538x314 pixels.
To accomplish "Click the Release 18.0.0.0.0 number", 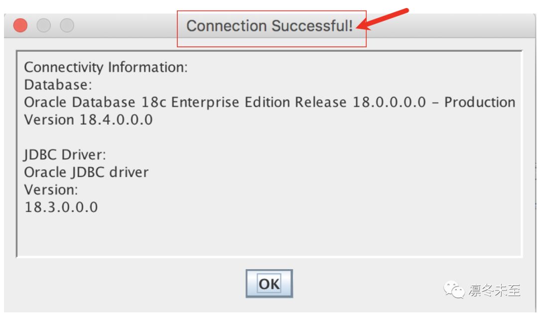I will [x=389, y=102].
